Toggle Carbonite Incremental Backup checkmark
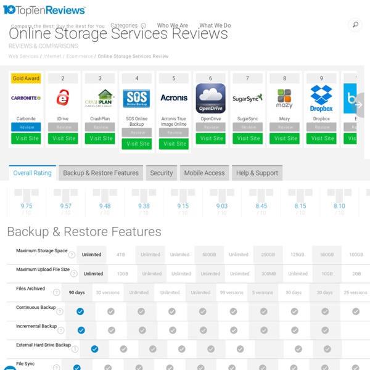370x370 pixels. tap(80, 331)
